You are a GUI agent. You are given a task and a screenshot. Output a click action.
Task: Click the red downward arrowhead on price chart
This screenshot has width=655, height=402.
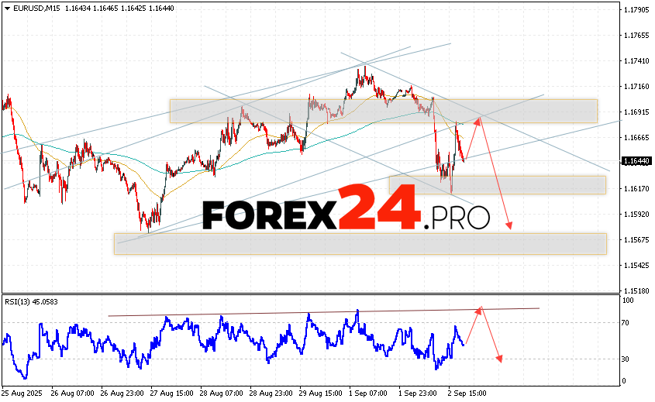(509, 225)
